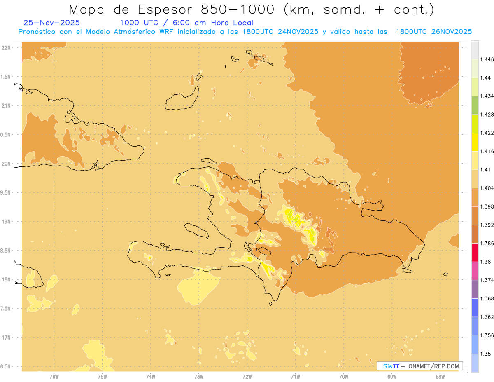Select the legend label 1.398

point(486,206)
